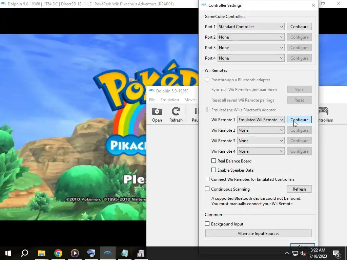Click the Dolphin 5.0-19368 window title bar
347x260 pixels.
tap(172, 91)
